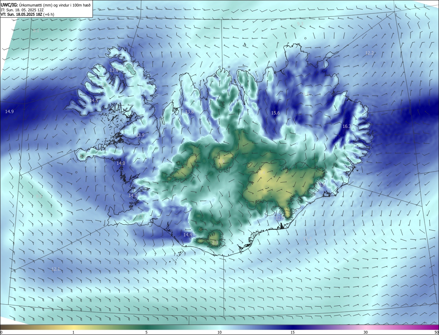Click the IT: Sun. 18. 05. 2025 12Z line
This screenshot has width=439, height=335.
click(22, 10)
